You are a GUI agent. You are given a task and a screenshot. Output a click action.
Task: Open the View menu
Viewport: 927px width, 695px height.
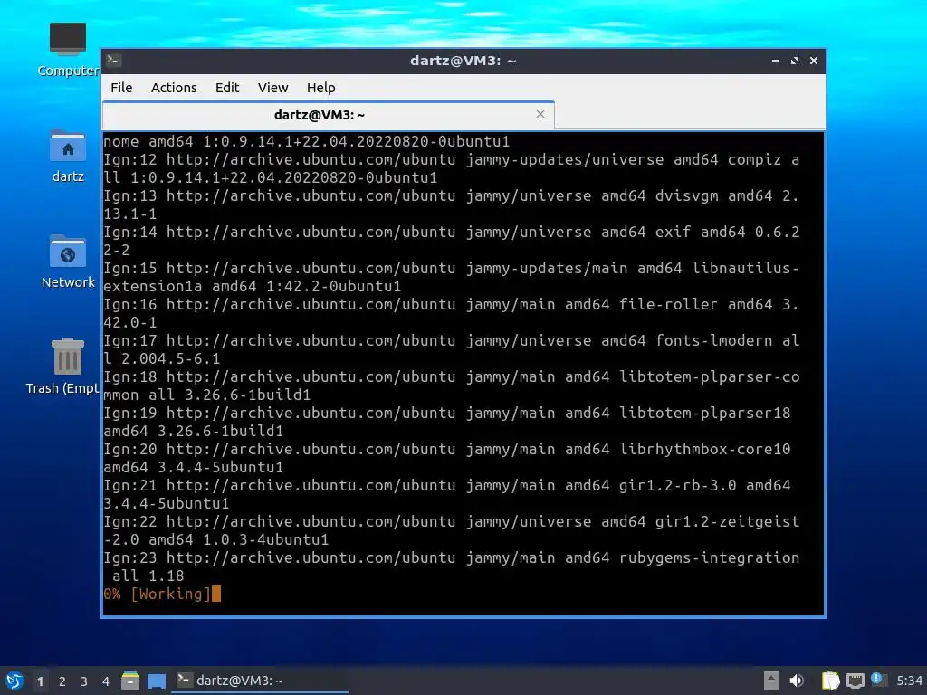click(272, 88)
